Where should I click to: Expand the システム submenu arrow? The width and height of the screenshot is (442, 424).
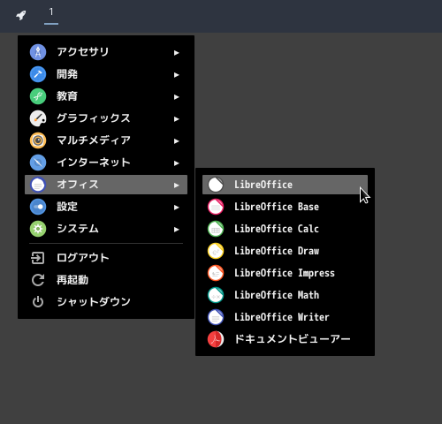pos(176,230)
